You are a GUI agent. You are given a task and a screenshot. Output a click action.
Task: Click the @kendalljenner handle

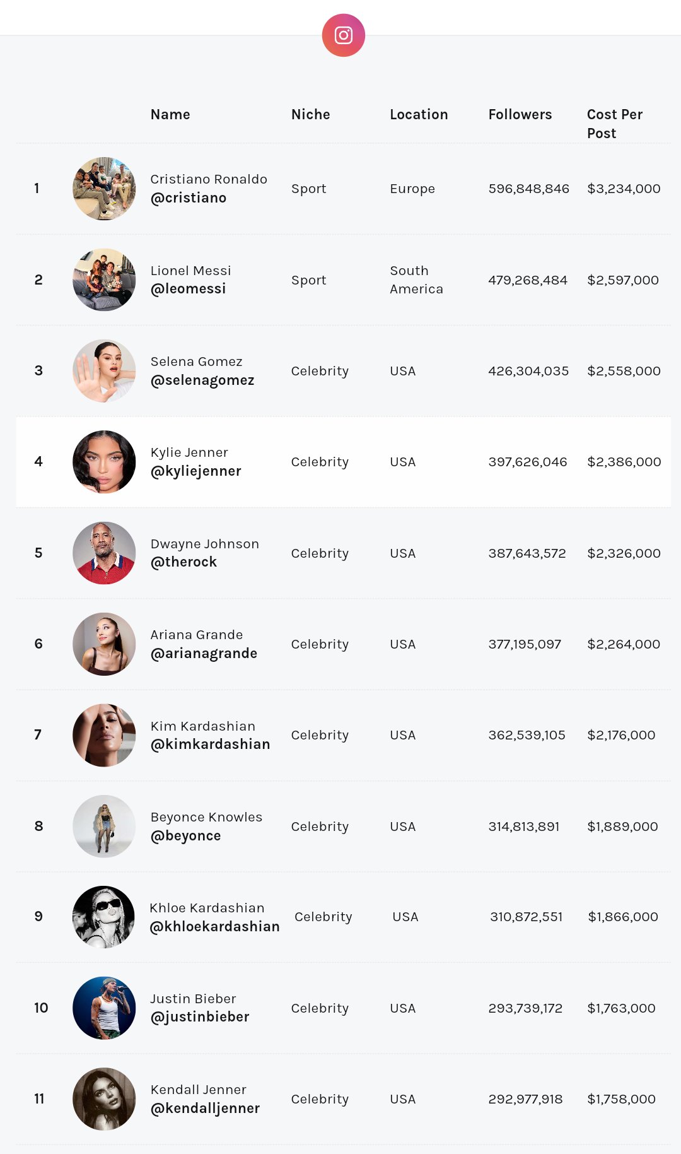pos(205,1109)
